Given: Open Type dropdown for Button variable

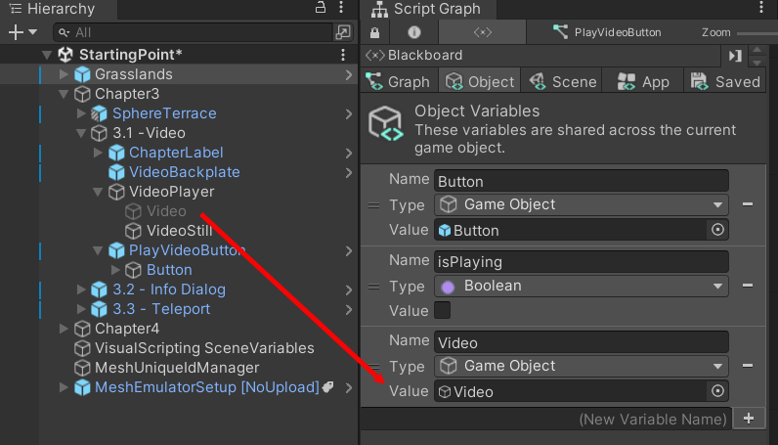Looking at the screenshot, I should [x=582, y=204].
